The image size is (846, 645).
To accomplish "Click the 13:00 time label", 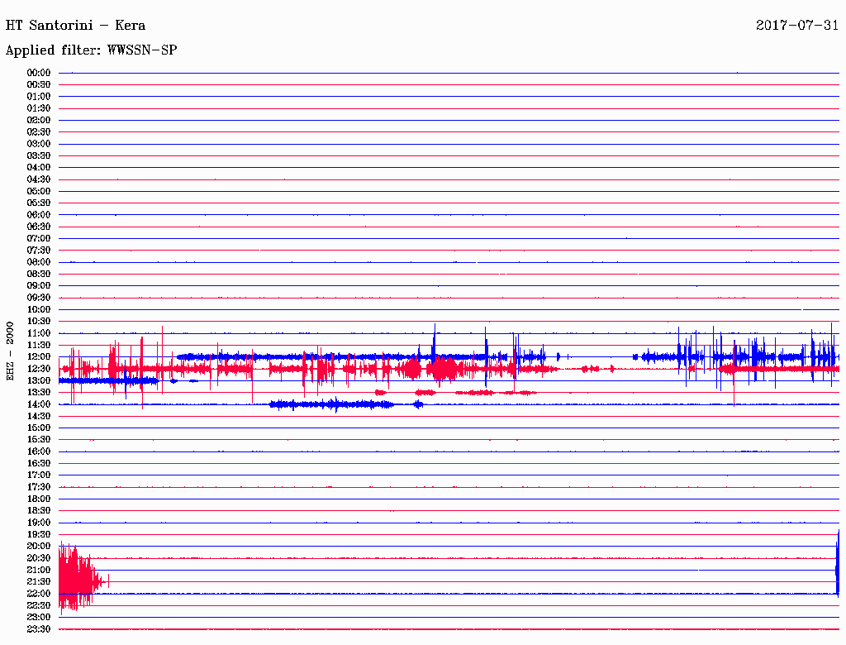I will [x=39, y=381].
